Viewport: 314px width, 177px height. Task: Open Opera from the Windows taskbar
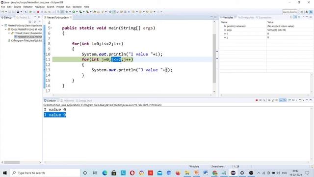(x=132, y=173)
